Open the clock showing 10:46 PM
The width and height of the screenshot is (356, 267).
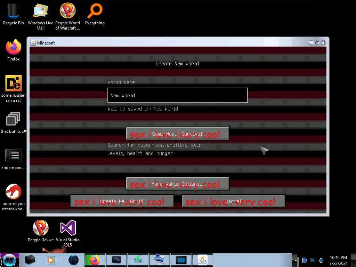pyautogui.click(x=338, y=260)
